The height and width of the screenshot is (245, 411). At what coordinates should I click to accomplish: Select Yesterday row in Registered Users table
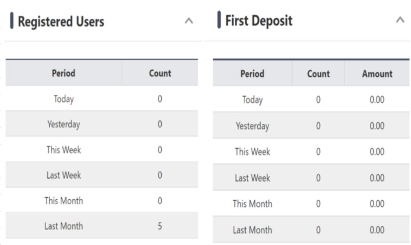63,124
